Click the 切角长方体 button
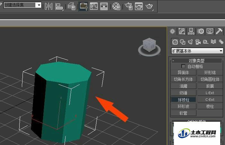The height and width of the screenshot is (145, 225). click(184, 79)
